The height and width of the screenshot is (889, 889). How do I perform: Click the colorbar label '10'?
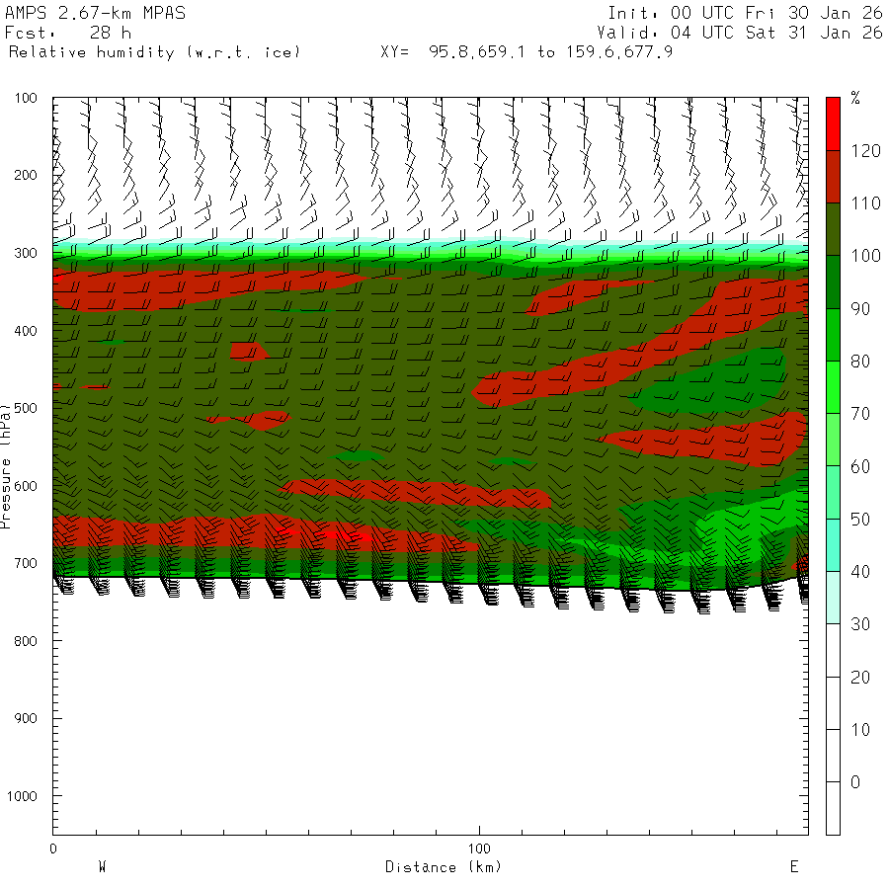(860, 730)
